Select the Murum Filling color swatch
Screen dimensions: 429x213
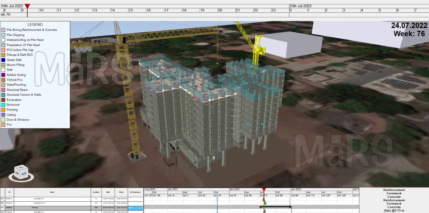coord(3,65)
